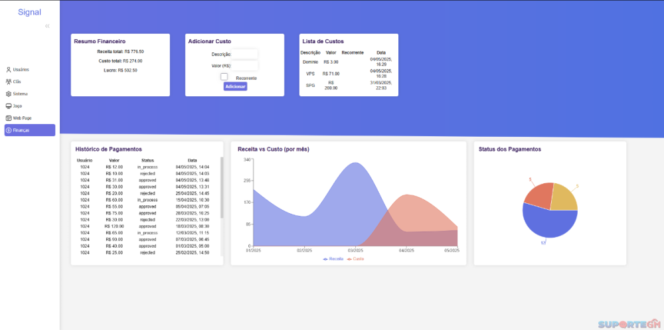The height and width of the screenshot is (330, 664).
Task: Click the Clãs group icon
Action: (8, 82)
